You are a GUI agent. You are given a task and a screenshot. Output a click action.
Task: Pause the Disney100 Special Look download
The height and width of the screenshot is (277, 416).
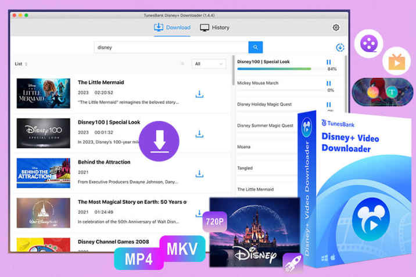329,62
